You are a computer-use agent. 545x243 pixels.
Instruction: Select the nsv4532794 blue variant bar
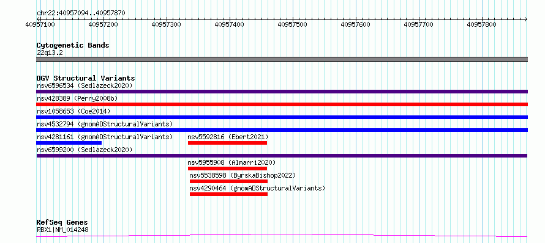(x=282, y=130)
